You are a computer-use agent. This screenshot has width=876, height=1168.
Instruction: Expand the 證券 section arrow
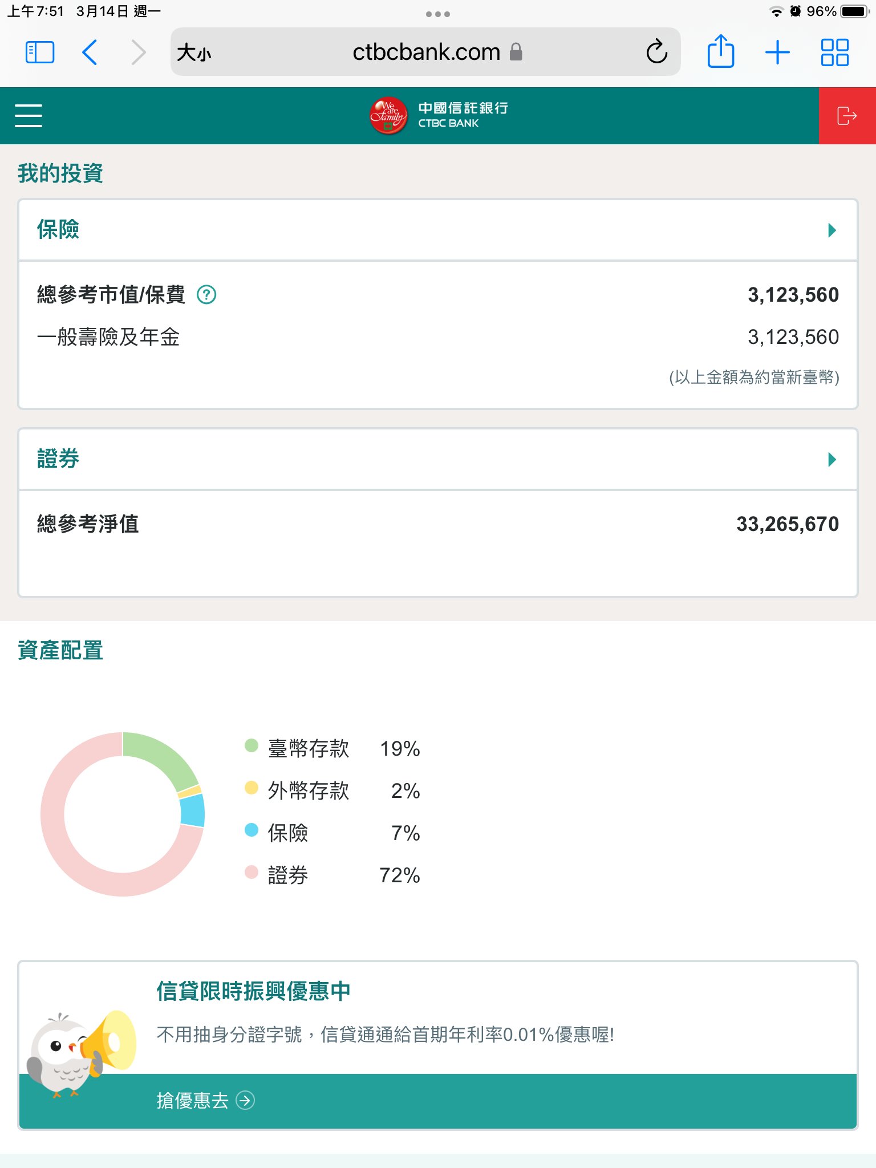pos(832,460)
